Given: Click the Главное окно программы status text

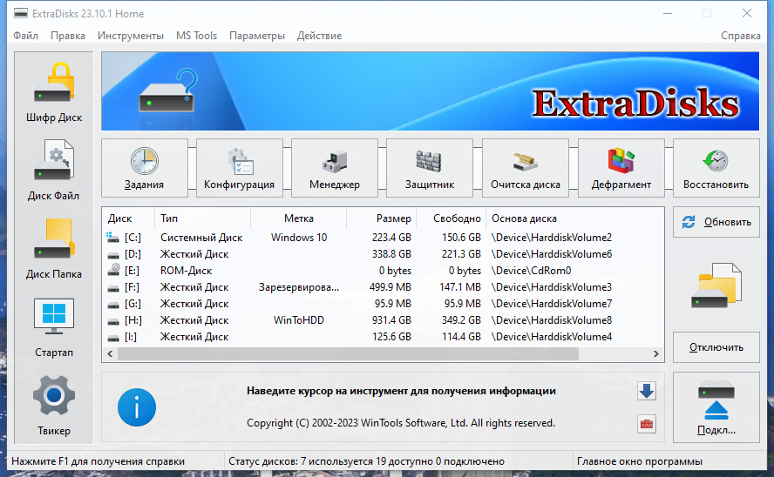Looking at the screenshot, I should (x=639, y=461).
